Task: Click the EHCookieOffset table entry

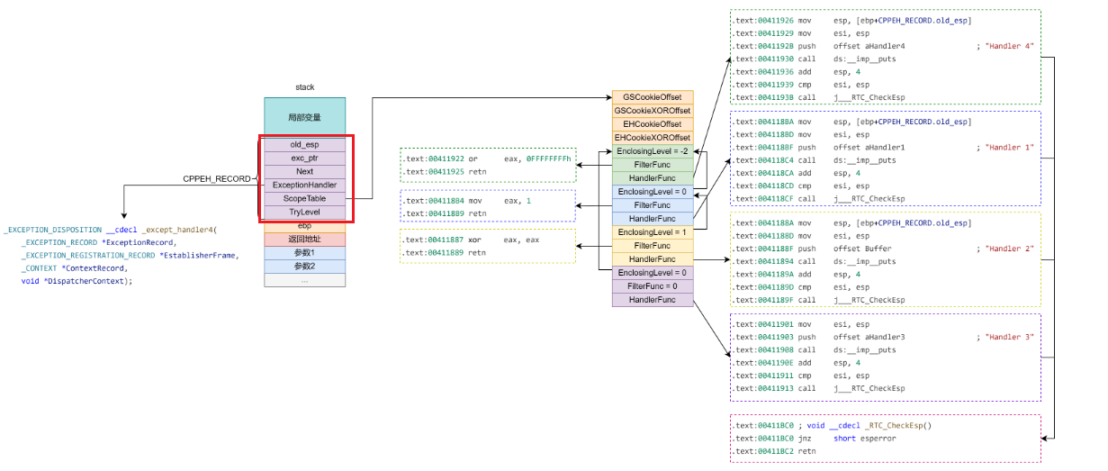Action: [653, 124]
